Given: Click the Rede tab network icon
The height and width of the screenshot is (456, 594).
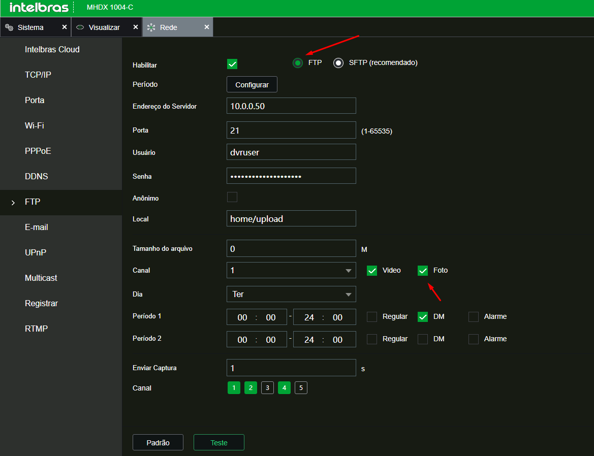Looking at the screenshot, I should [x=151, y=27].
